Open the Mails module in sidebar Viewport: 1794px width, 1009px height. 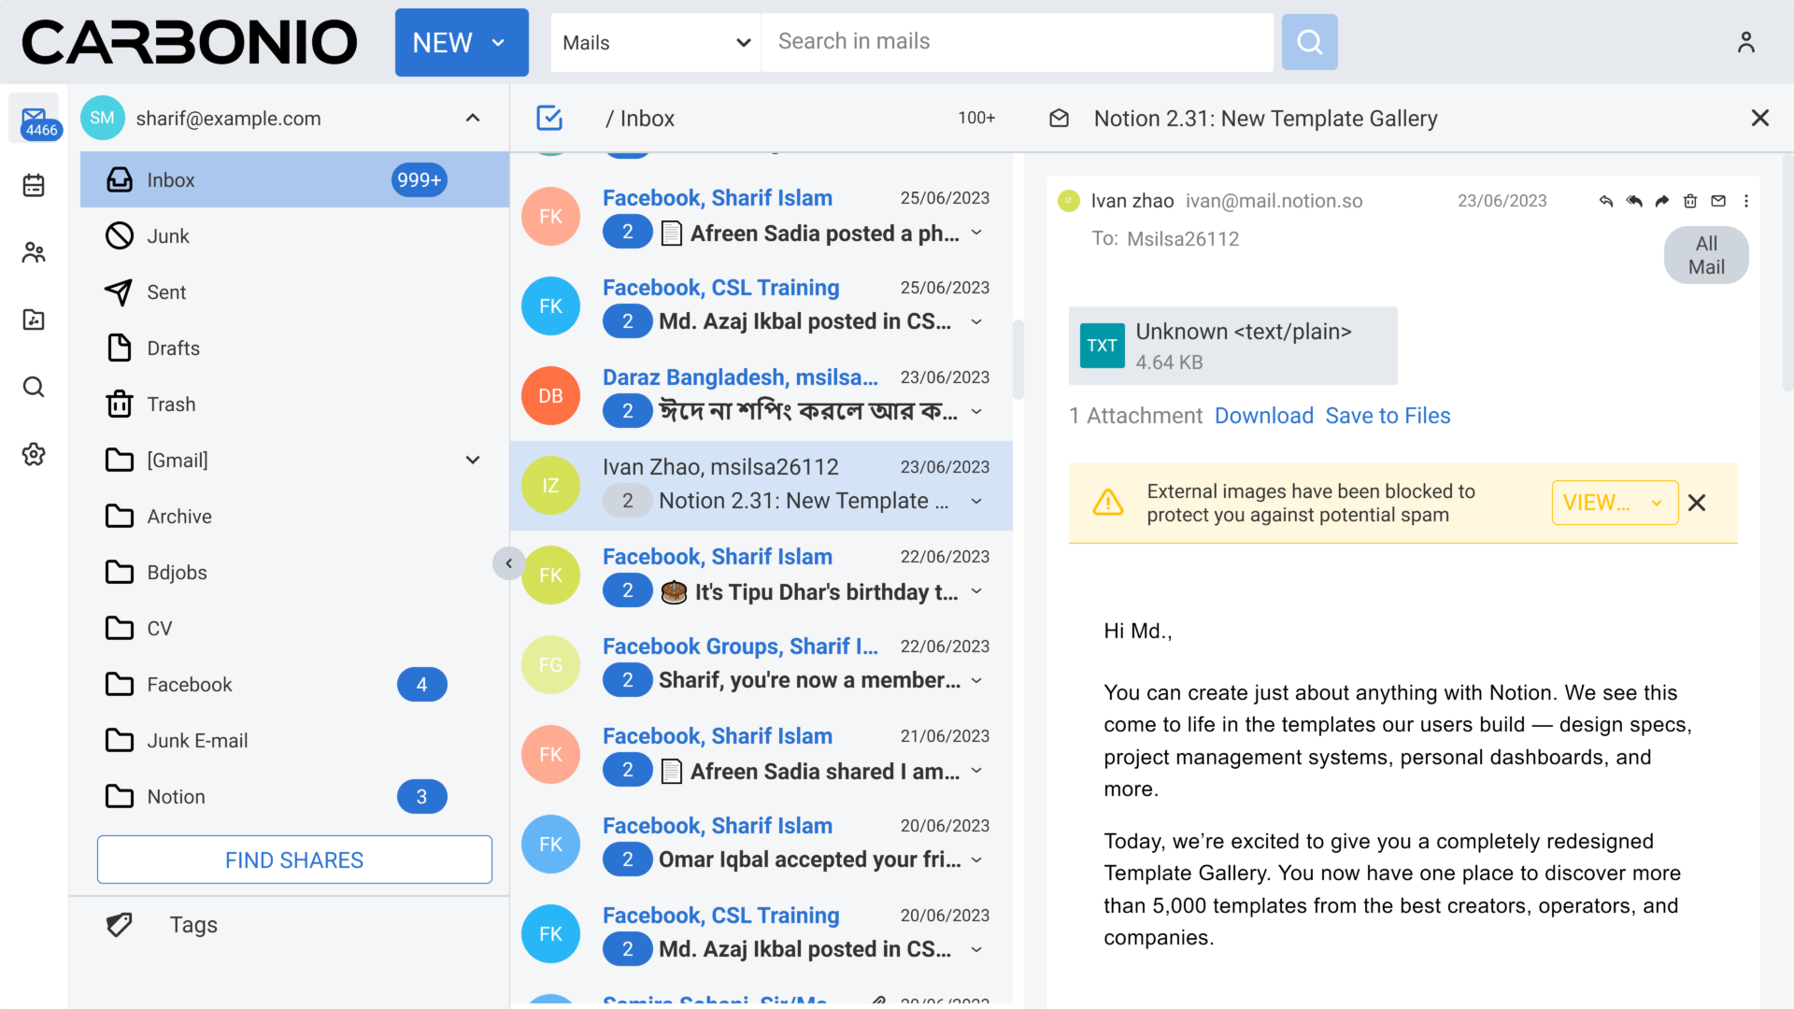[x=34, y=119]
